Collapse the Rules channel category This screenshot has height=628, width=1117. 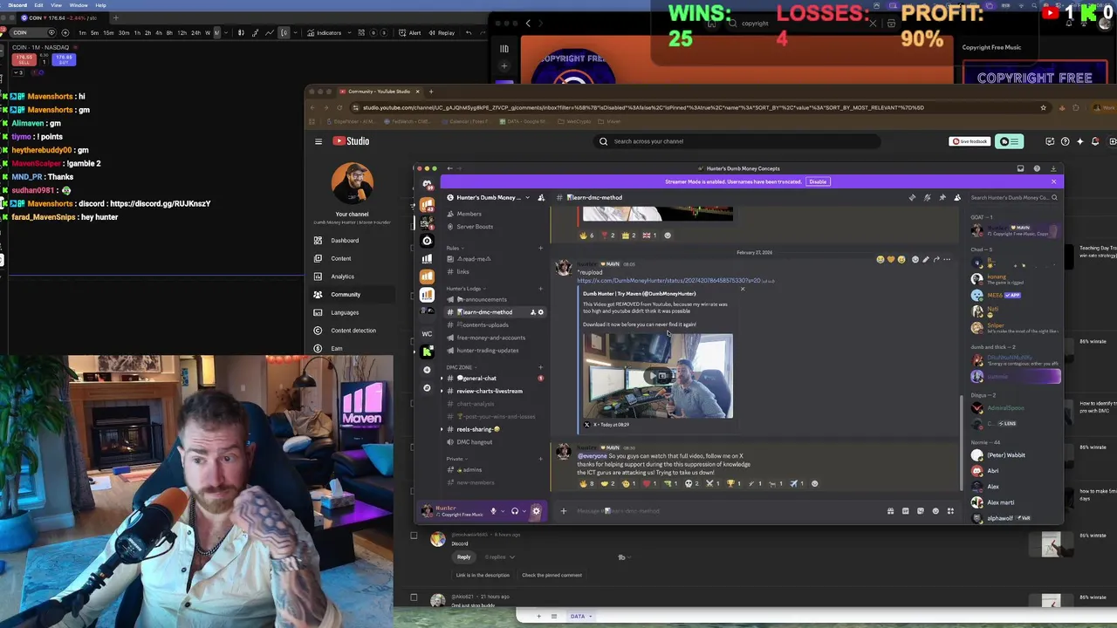452,248
